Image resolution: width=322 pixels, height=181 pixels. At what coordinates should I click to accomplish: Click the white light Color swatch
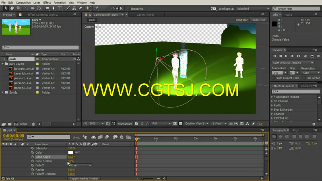71,152
